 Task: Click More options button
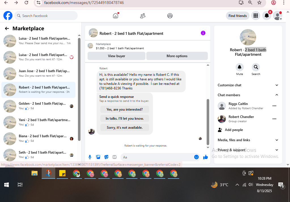point(177,56)
